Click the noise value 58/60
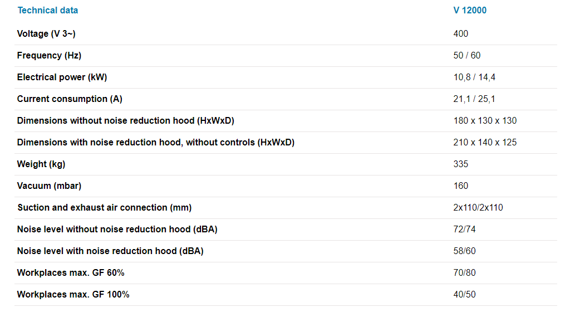 (x=465, y=251)
